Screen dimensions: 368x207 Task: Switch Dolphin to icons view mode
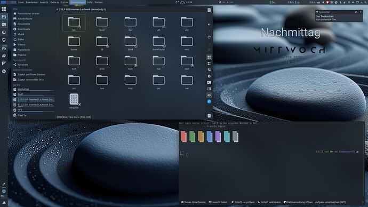click(209, 57)
